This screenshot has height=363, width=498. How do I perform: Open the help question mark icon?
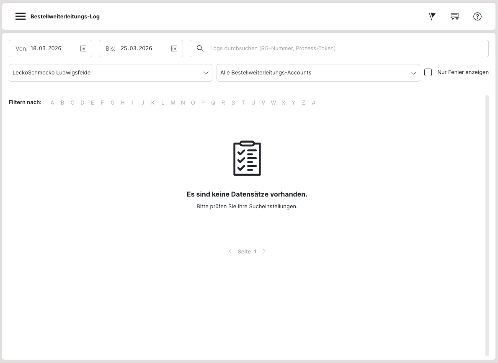(x=477, y=16)
